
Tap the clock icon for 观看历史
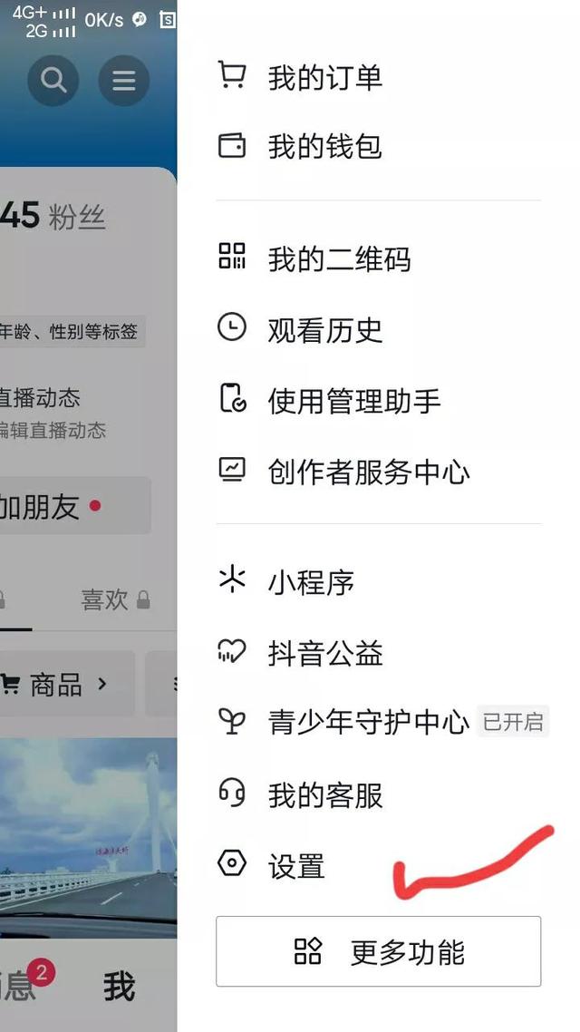coord(231,326)
